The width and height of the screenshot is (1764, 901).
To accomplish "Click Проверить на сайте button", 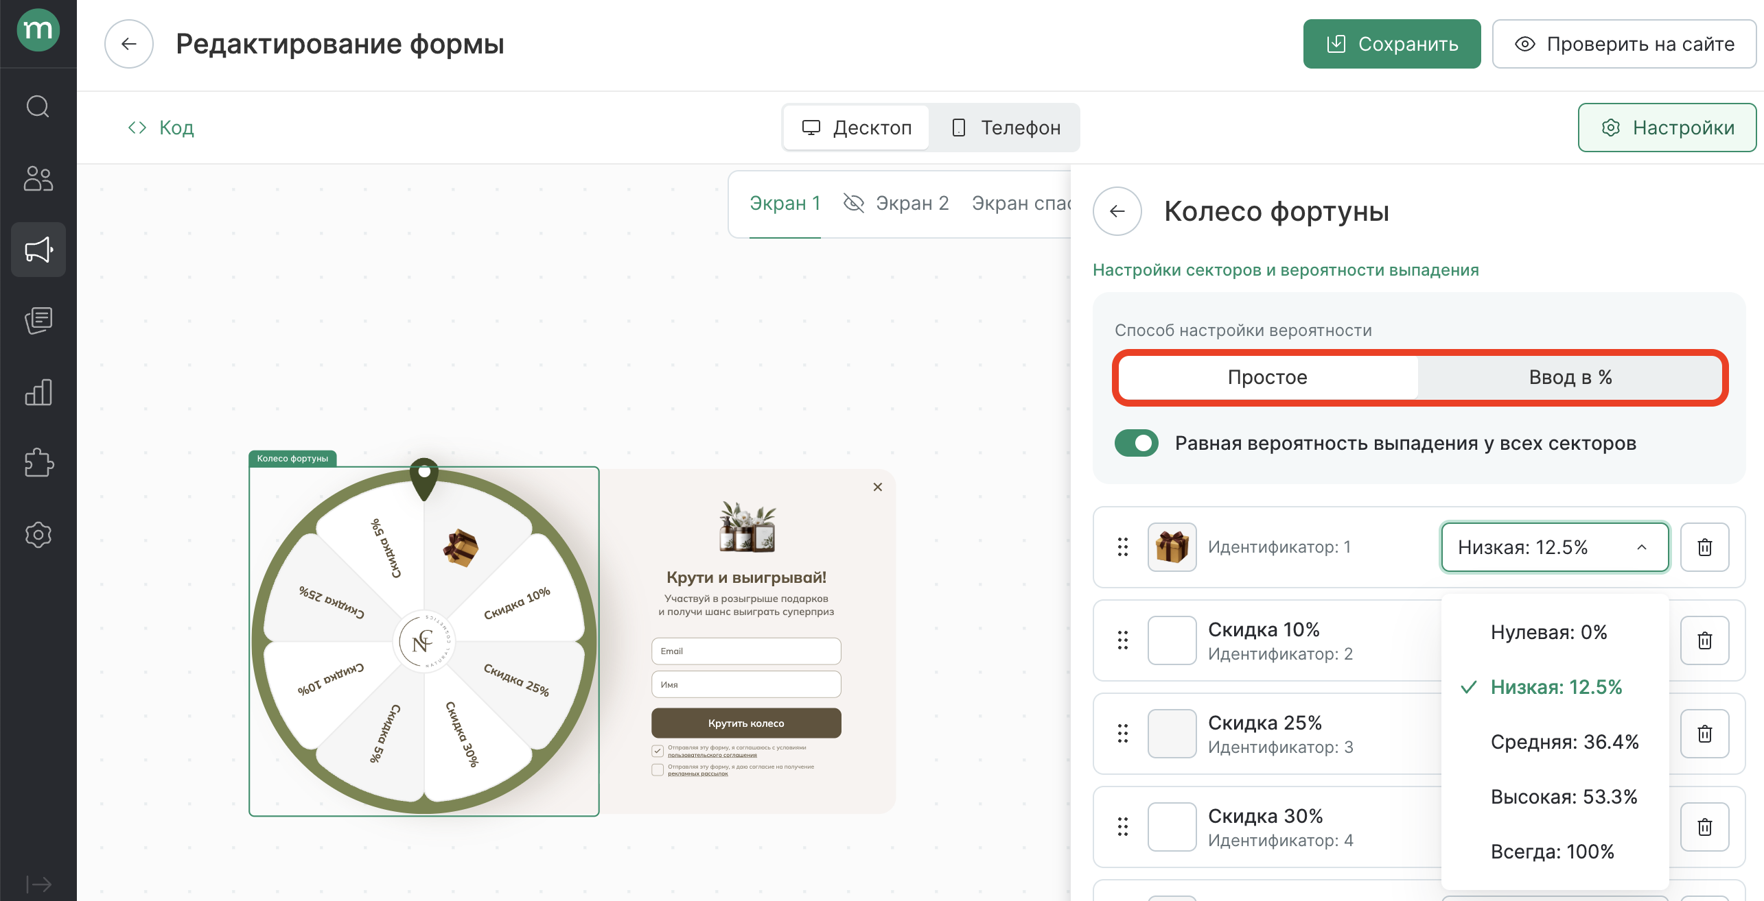I will click(1624, 44).
